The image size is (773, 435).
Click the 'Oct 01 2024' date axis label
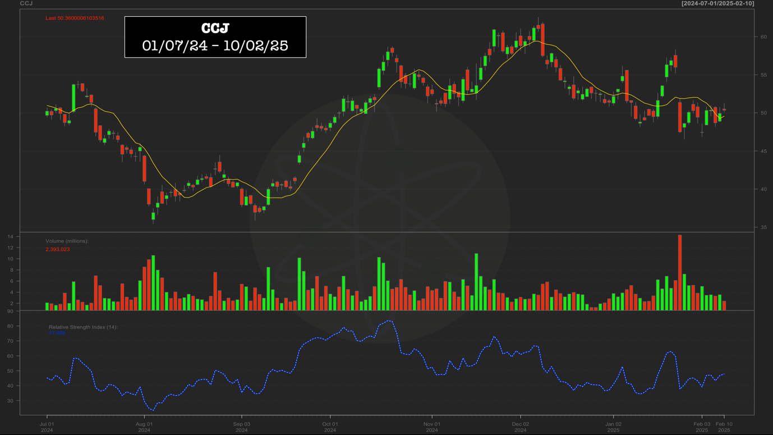pyautogui.click(x=330, y=427)
